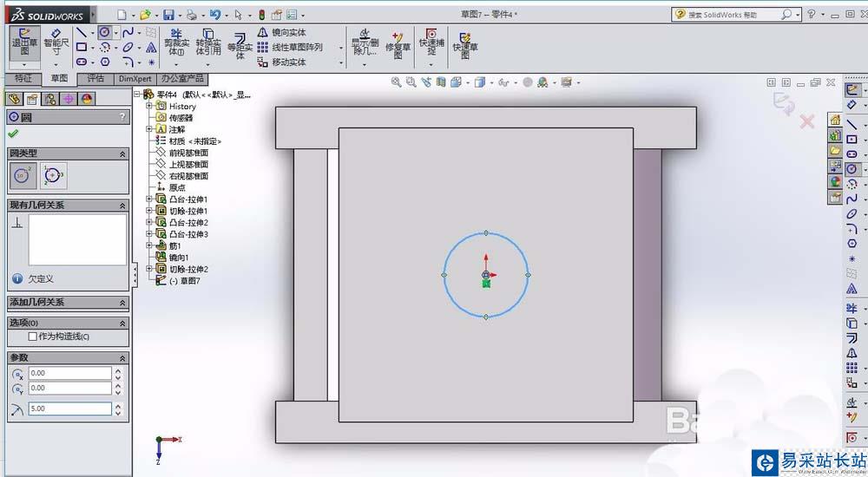Select the Perimeter Circle type
Viewport: 868px width, 477px height.
click(x=53, y=175)
